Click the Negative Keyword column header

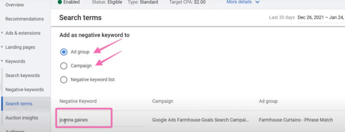pos(78,101)
